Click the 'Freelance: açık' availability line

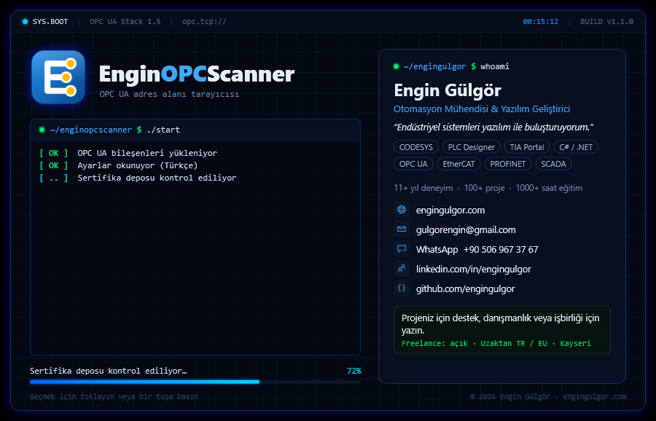[496, 343]
